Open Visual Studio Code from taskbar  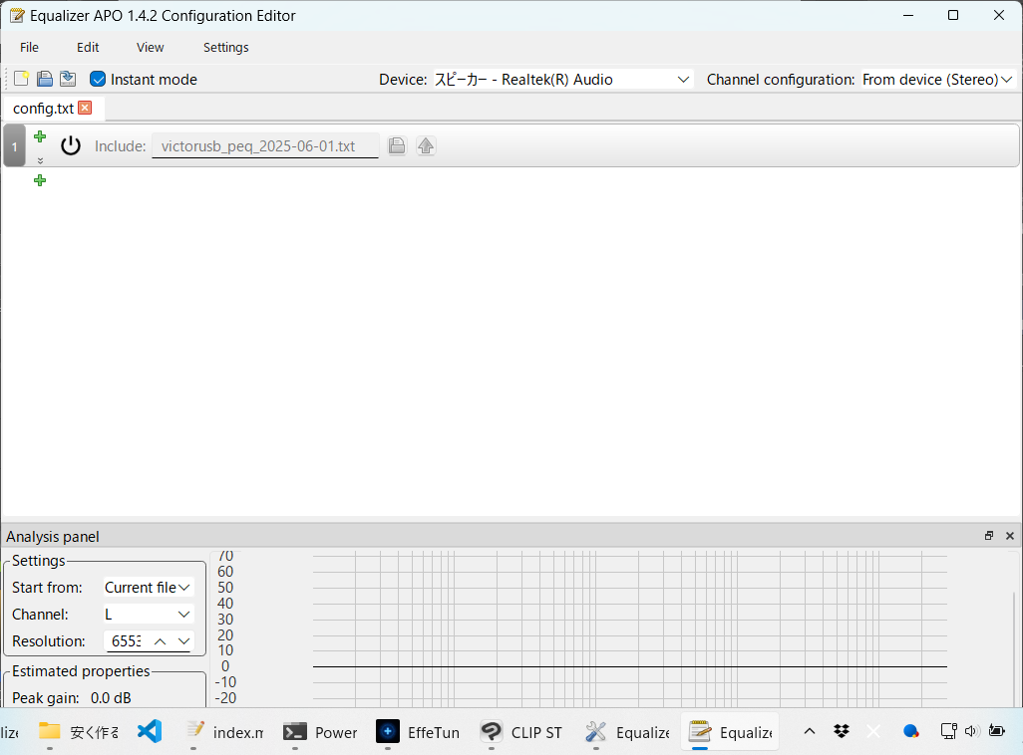pyautogui.click(x=150, y=731)
